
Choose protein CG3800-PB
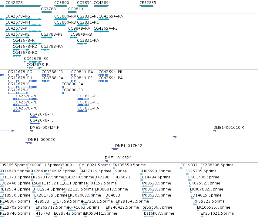[x=72, y=90]
